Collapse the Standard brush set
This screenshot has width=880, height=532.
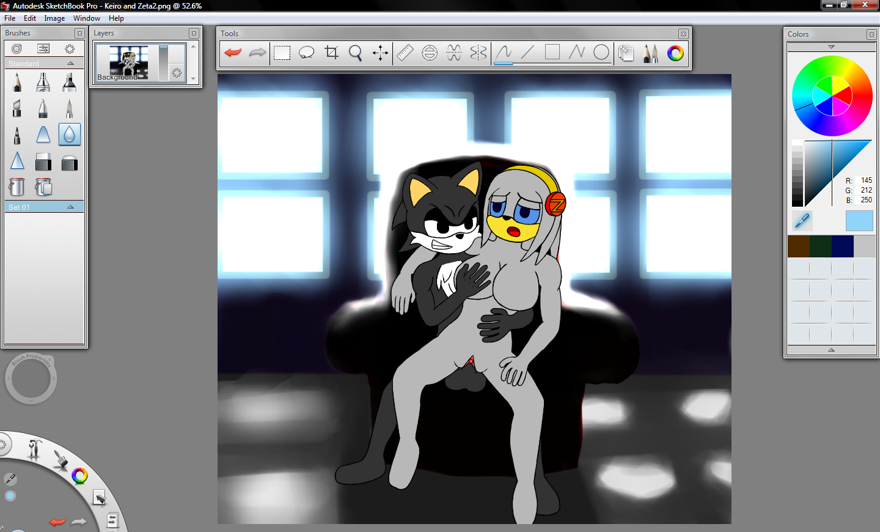coord(70,64)
